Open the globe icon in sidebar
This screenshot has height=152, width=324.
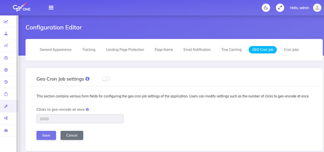click(x=6, y=70)
